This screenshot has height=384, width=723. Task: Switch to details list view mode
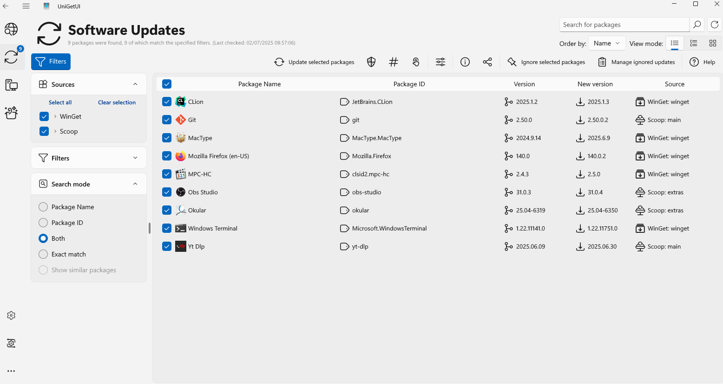click(x=694, y=43)
